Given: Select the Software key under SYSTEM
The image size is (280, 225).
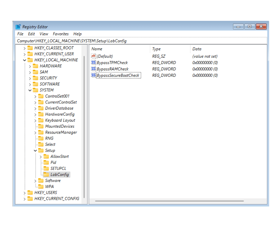Looking at the screenshot, I should [53, 181].
